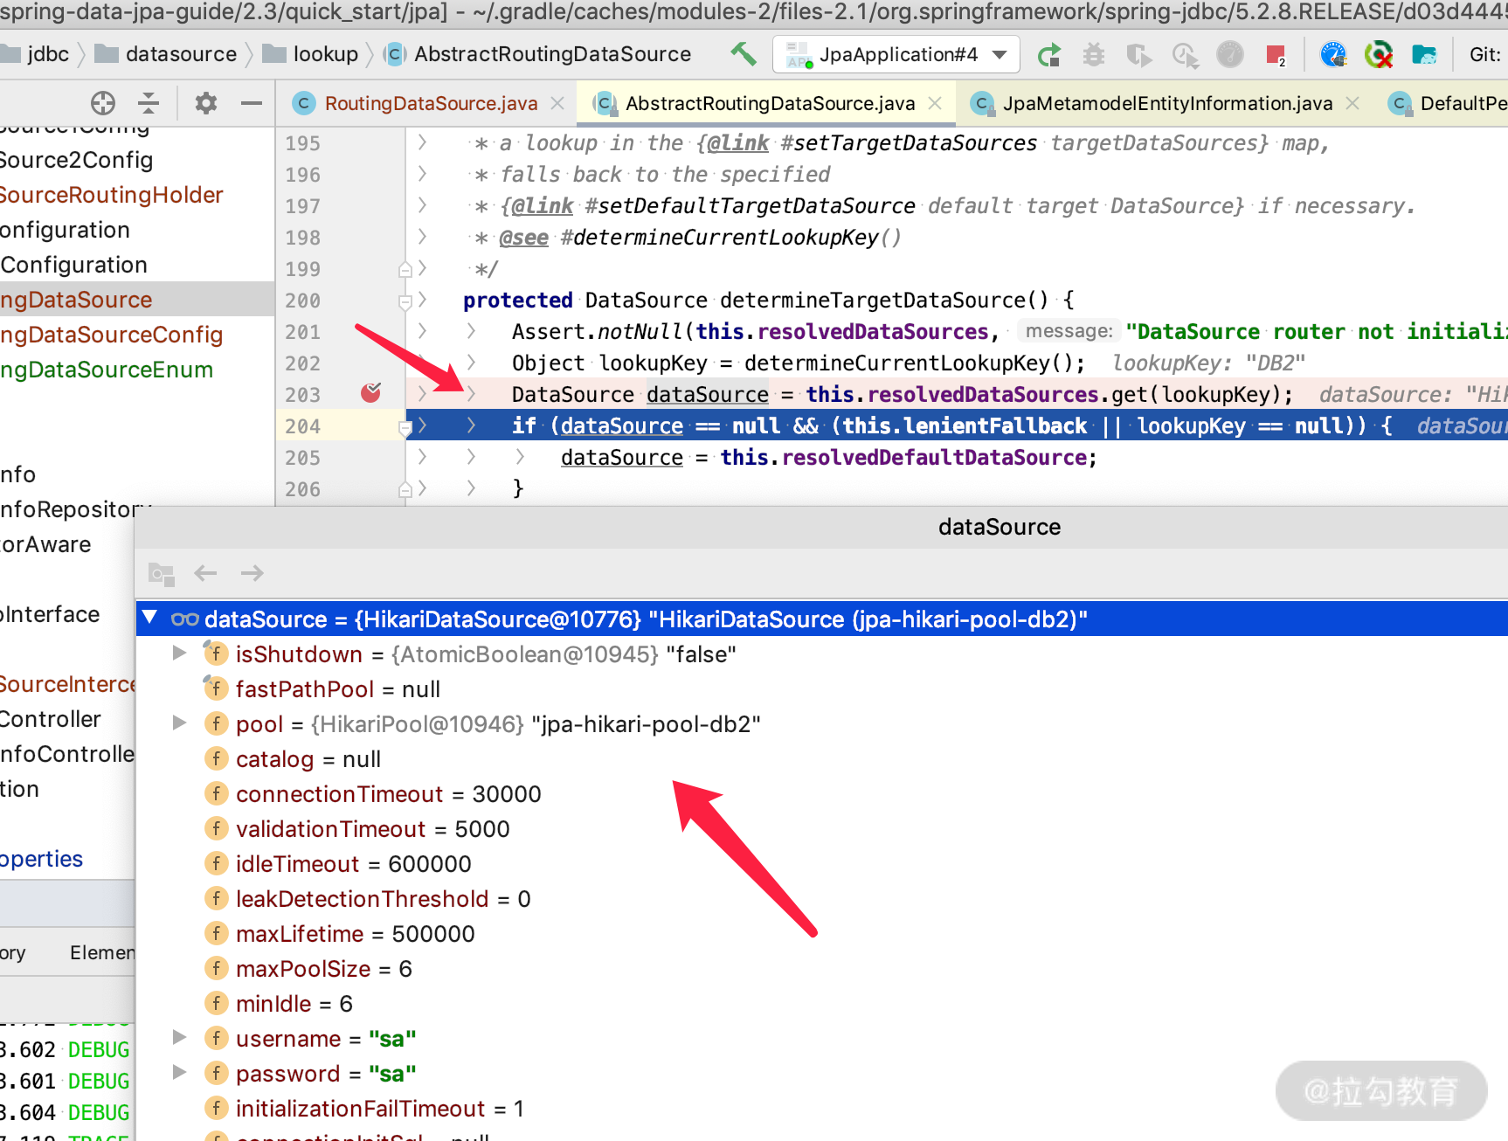This screenshot has width=1508, height=1141.
Task: Collapse the if-block fold marker at line 204
Action: [x=405, y=428]
